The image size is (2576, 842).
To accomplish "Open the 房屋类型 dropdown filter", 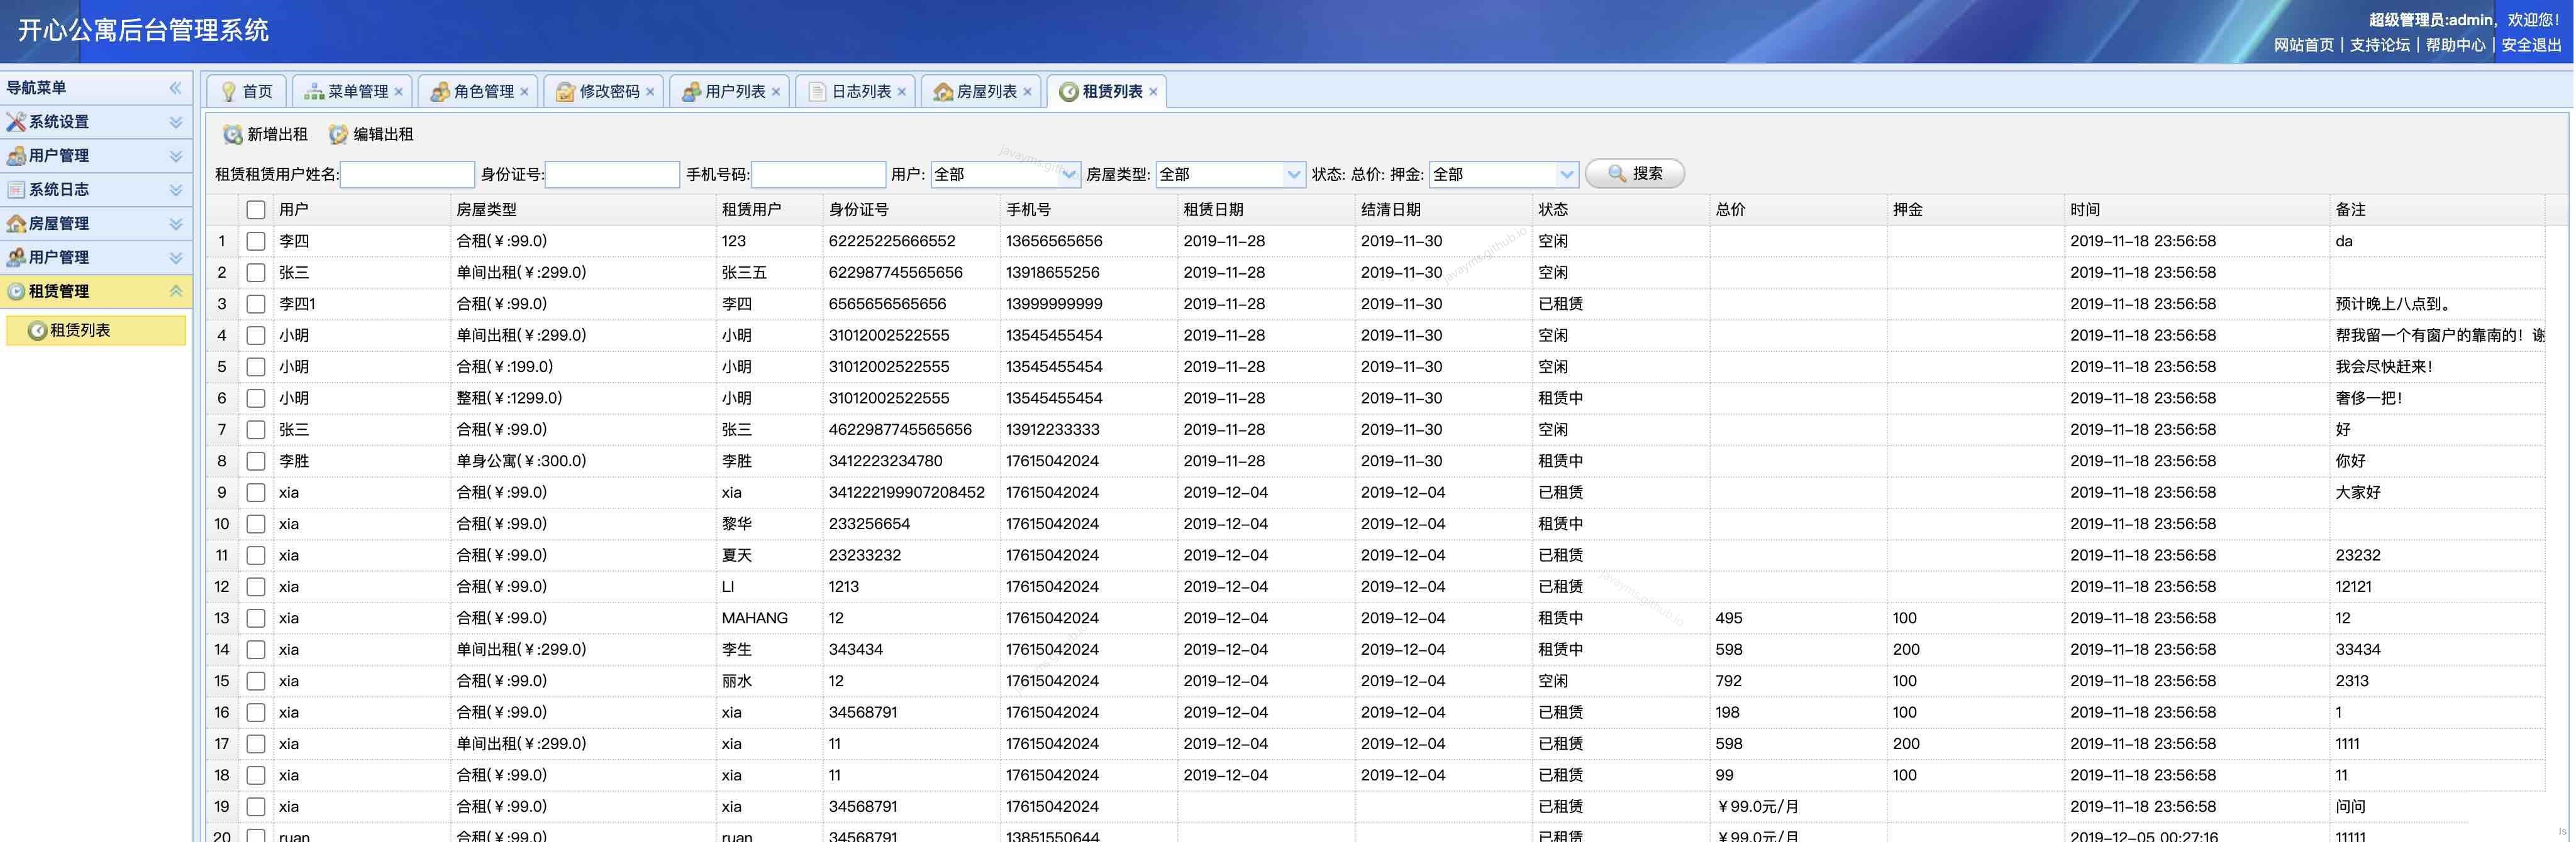I will tap(1294, 175).
